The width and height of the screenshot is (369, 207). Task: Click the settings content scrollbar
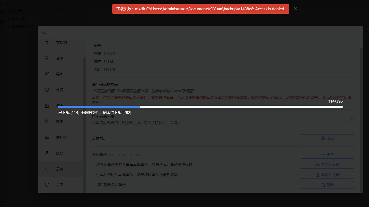(361, 120)
